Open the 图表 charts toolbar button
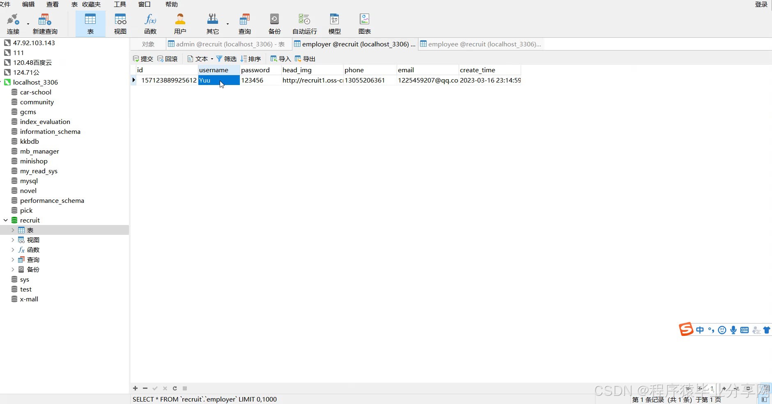This screenshot has height=404, width=772. click(365, 24)
